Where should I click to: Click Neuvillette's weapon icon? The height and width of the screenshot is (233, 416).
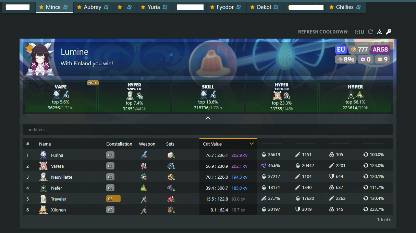tap(144, 177)
